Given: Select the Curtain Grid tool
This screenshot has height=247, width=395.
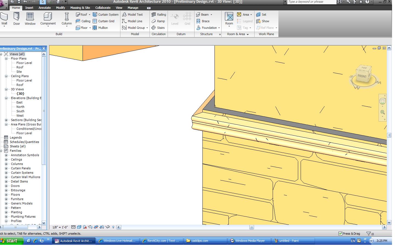Looking at the screenshot, I should click(103, 21).
